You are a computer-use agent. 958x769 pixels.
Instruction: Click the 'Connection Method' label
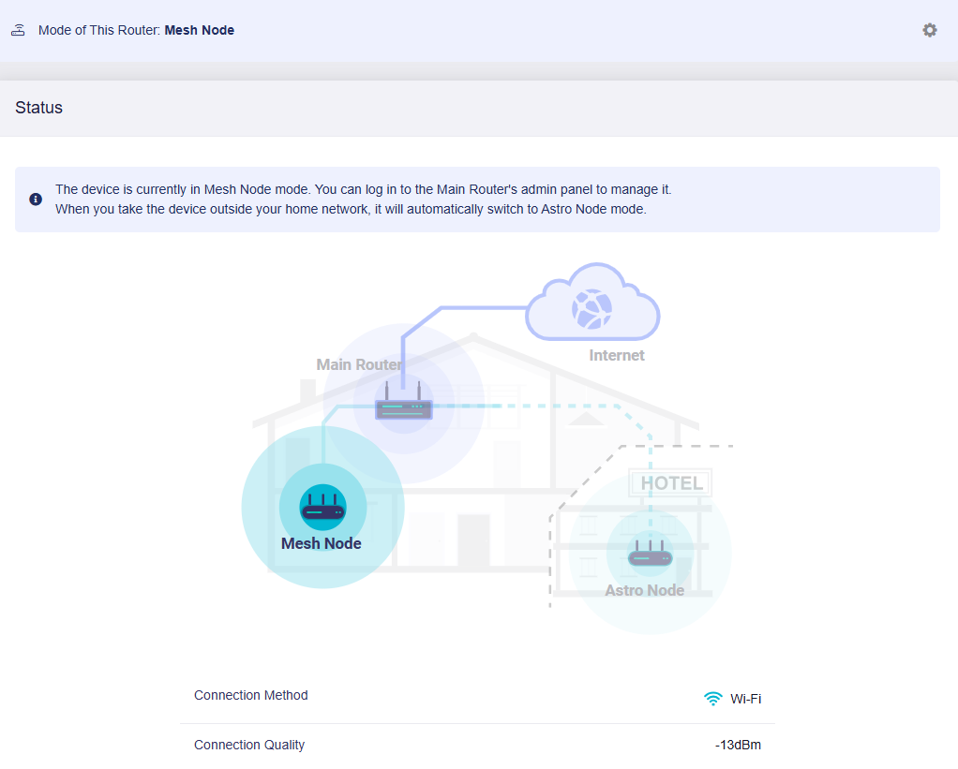(251, 695)
